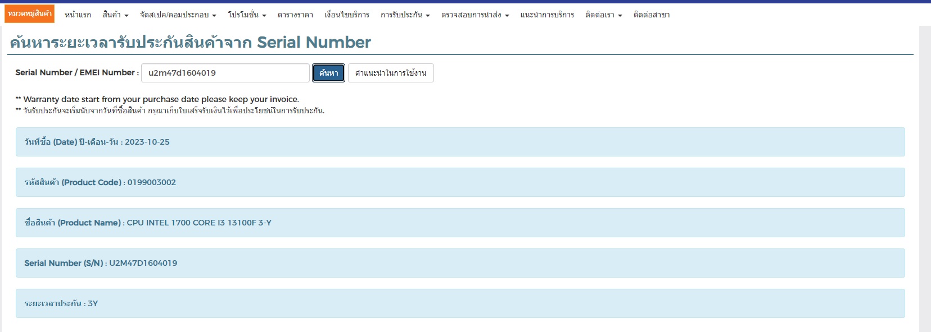This screenshot has width=931, height=332.
Task: Click the English warranty date note text
Action: point(157,99)
